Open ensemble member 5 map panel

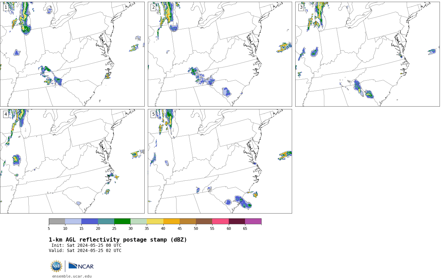[x=220, y=161]
